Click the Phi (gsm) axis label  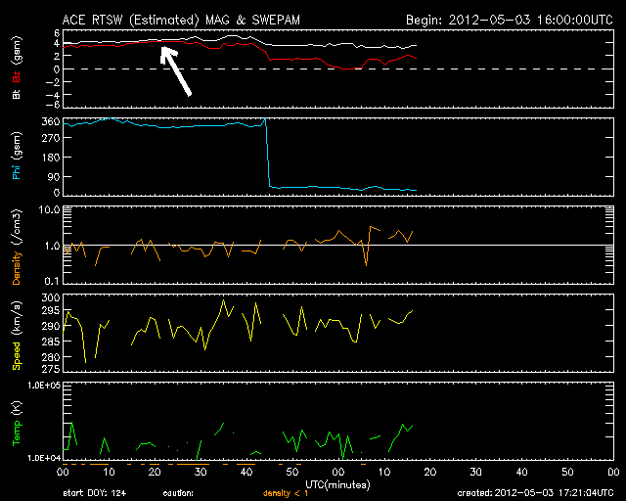17,157
